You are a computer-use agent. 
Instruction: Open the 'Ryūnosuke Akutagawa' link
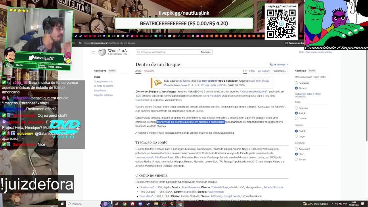point(253,92)
